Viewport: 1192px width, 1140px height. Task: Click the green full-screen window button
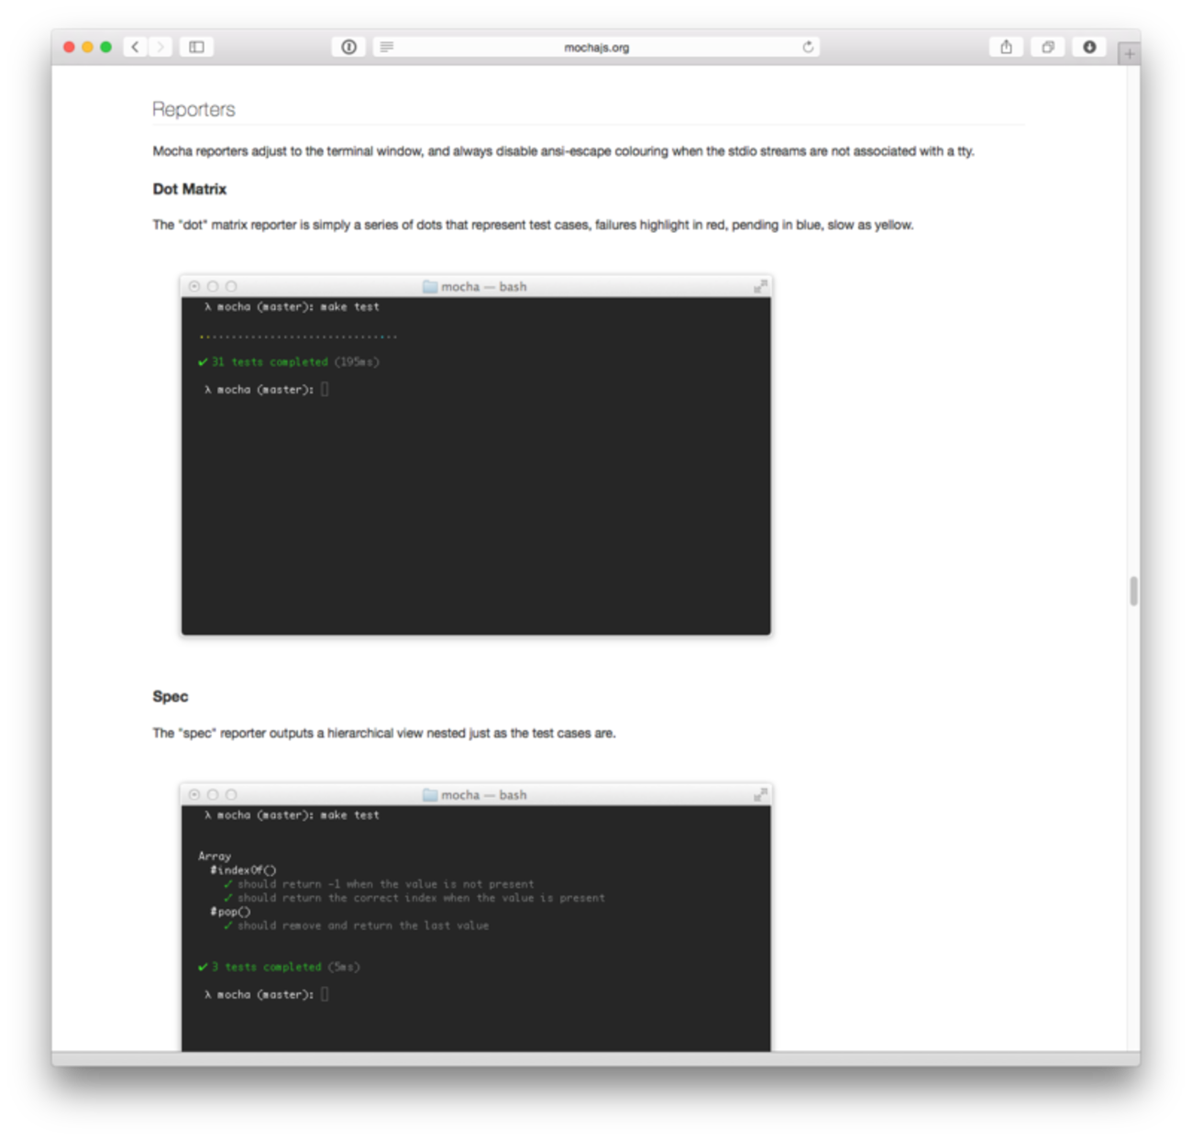(x=106, y=47)
